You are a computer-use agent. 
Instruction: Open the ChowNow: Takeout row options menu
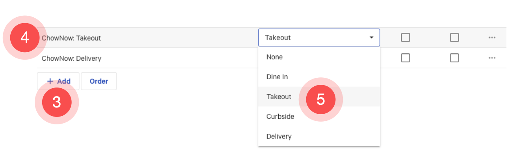[491, 38]
